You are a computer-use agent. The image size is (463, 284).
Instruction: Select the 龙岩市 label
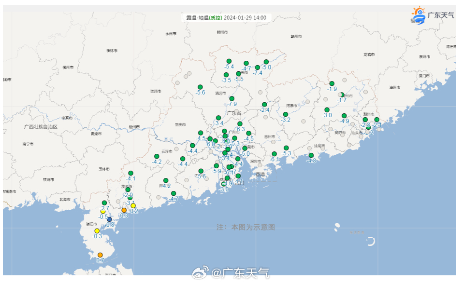coord(369,54)
